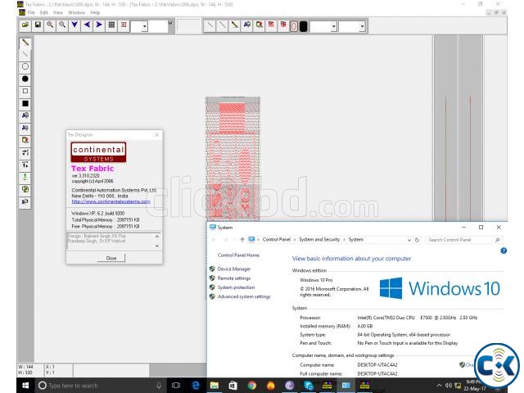Open Device Manager in the System window

234,269
